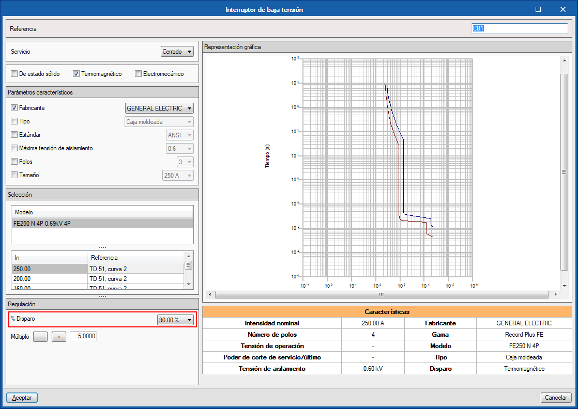This screenshot has width=578, height=409.
Task: Open the 0.6 insulation voltage dropdown
Action: coord(180,149)
